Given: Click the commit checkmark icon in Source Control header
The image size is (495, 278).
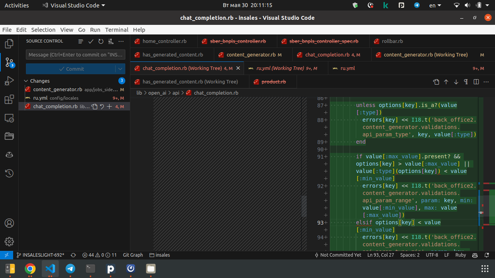Looking at the screenshot, I should pos(91,41).
